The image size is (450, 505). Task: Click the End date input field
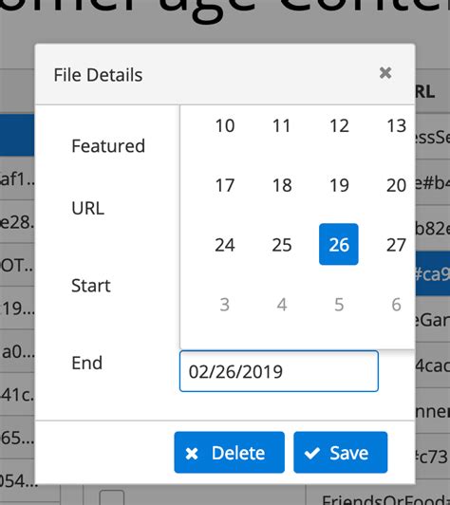coord(279,371)
